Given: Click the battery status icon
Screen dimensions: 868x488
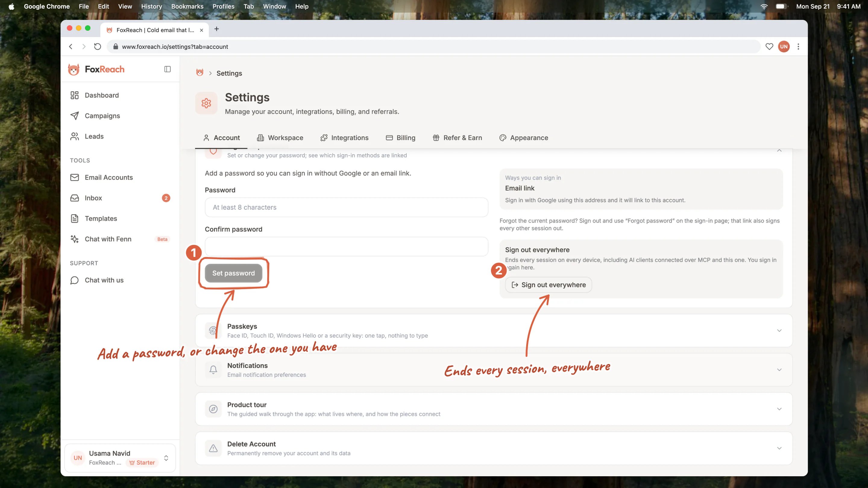Looking at the screenshot, I should click(x=782, y=6).
